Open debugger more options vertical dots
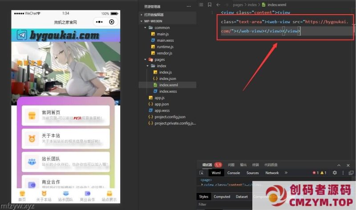The height and width of the screenshot is (210, 356). (343, 173)
